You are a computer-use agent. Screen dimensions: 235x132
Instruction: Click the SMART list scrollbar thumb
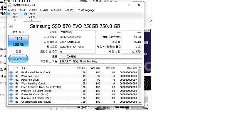(140, 79)
